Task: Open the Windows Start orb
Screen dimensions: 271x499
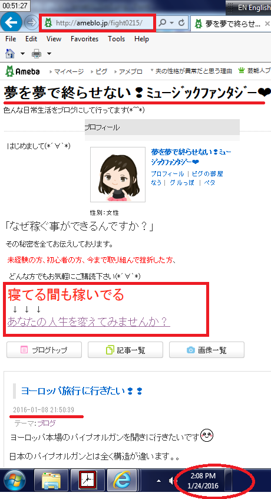Action: 14,480
